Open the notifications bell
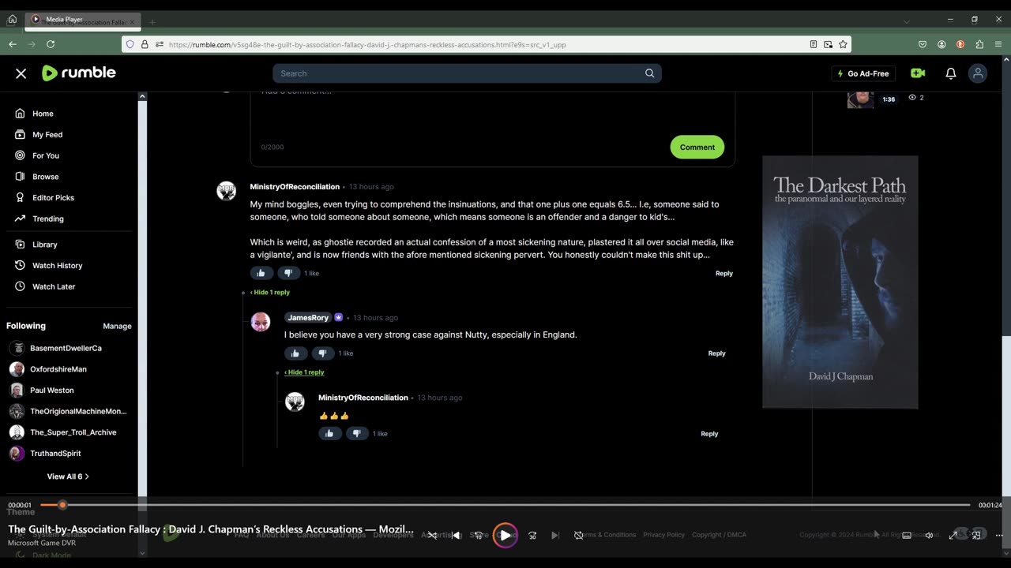Viewport: 1011px width, 568px height. click(x=951, y=73)
